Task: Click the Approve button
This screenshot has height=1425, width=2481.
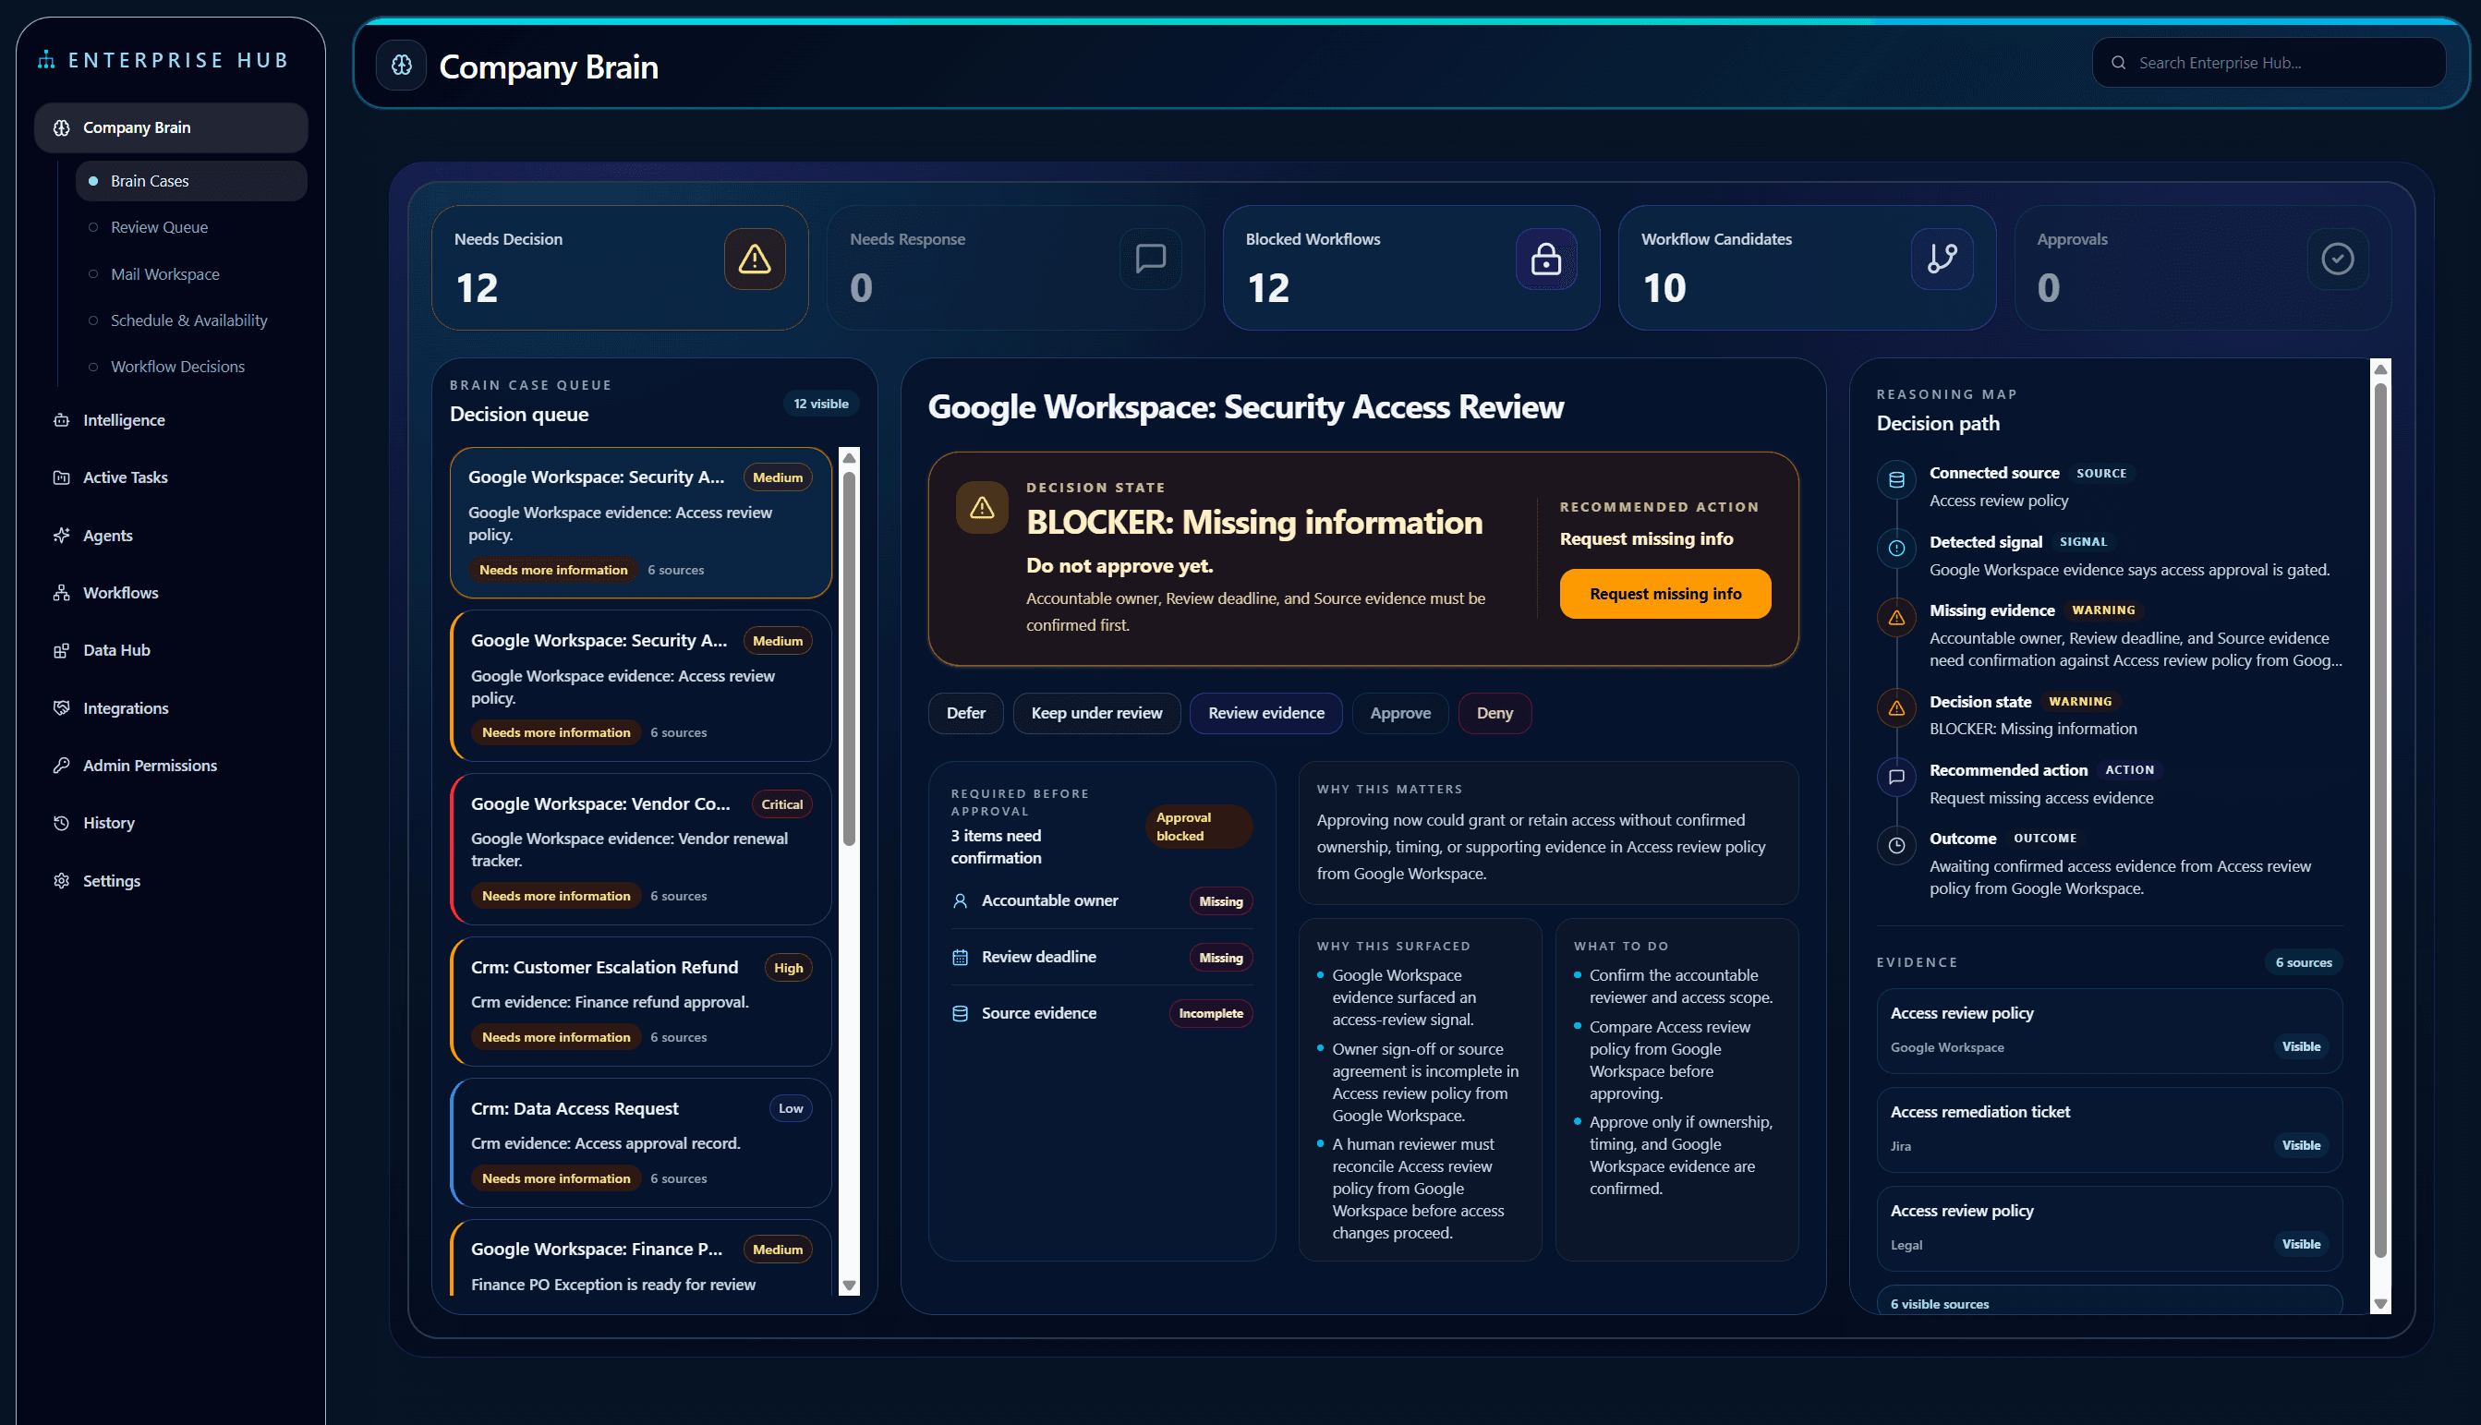Action: (x=1399, y=714)
